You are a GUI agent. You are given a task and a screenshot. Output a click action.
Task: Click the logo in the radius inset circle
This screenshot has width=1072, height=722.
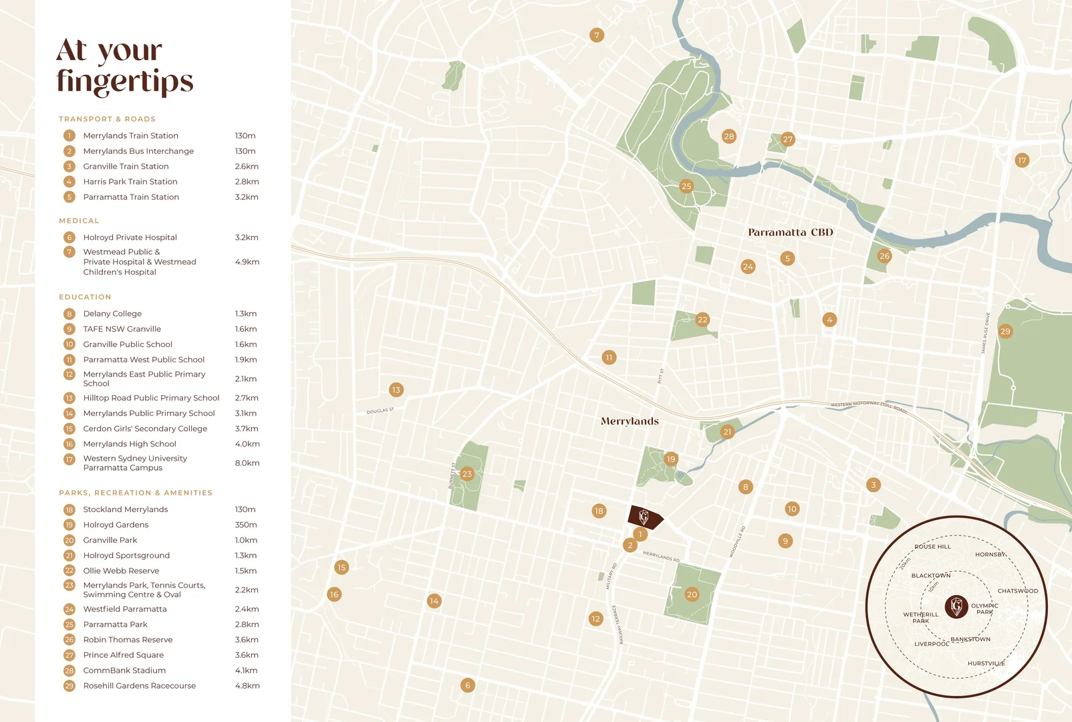(x=956, y=607)
